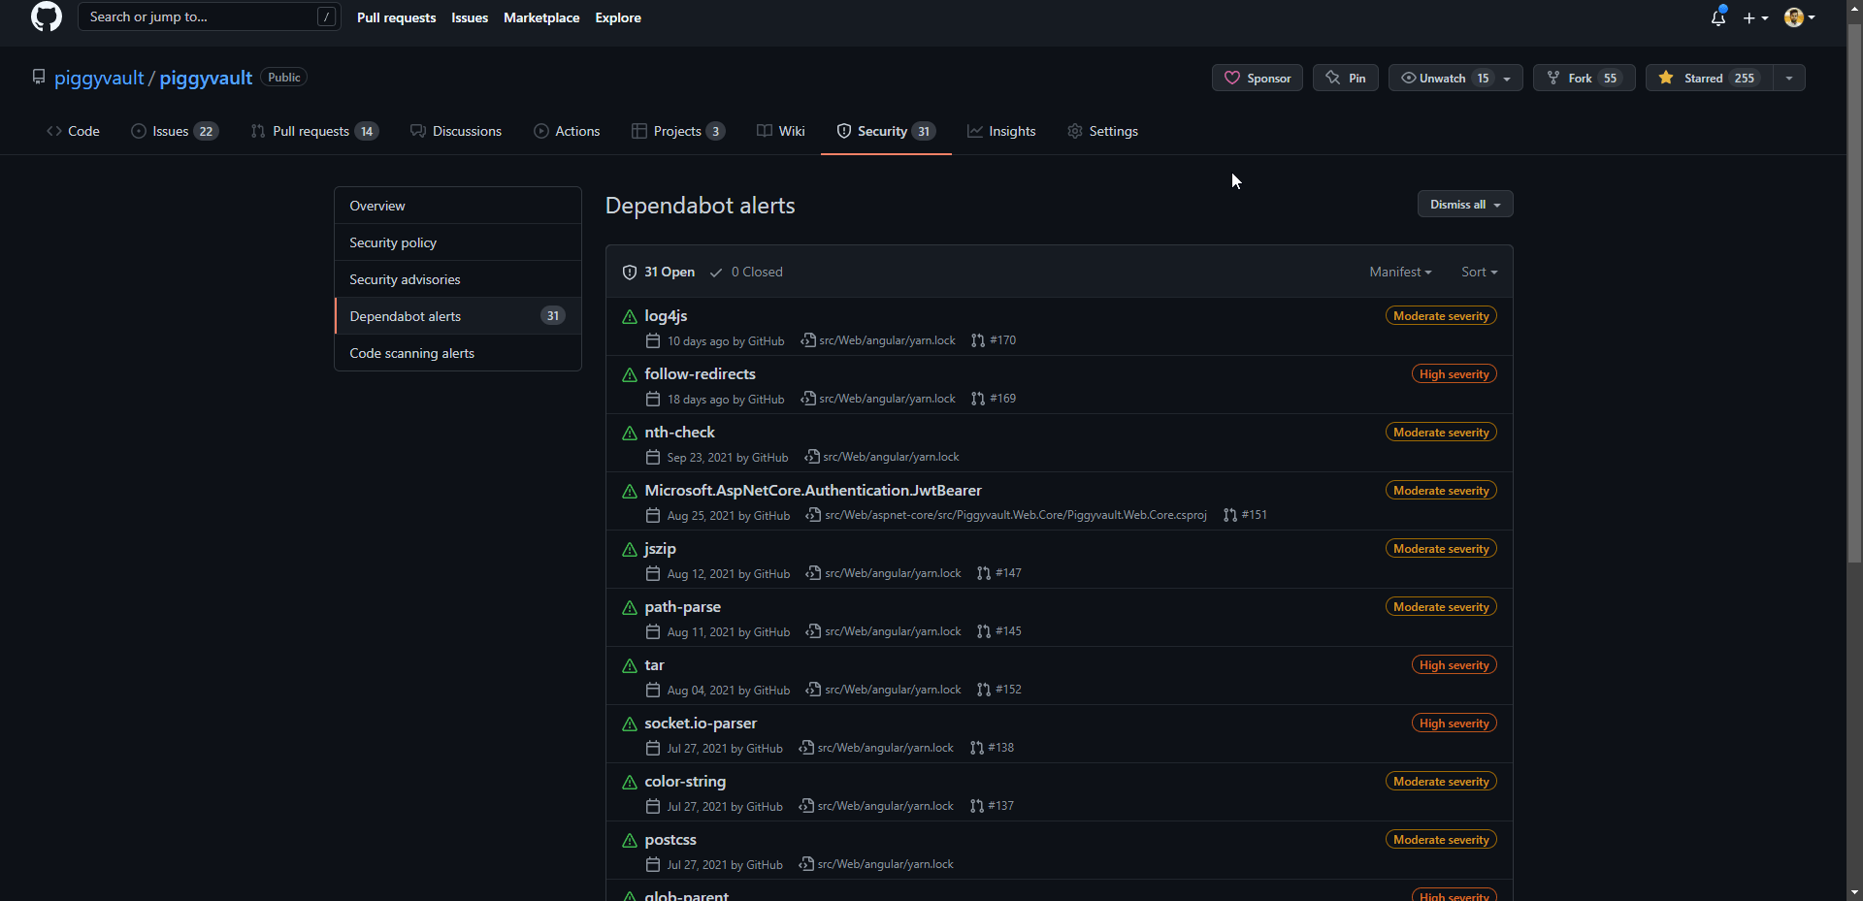Click the warning icon beside log4js
This screenshot has width=1863, height=901.
(x=629, y=317)
